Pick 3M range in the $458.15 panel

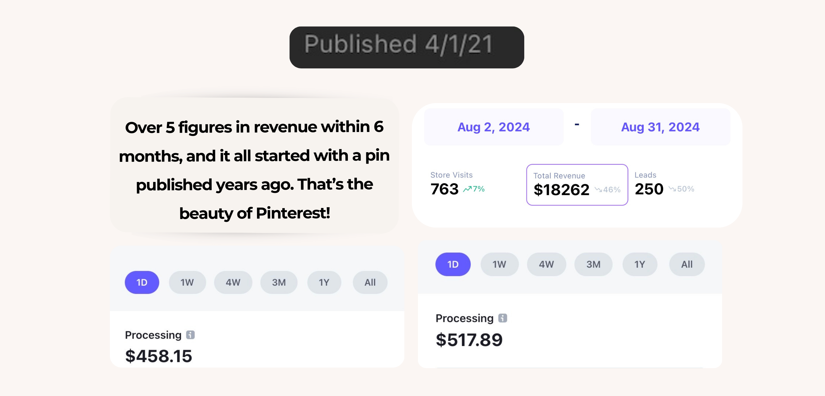click(x=279, y=282)
